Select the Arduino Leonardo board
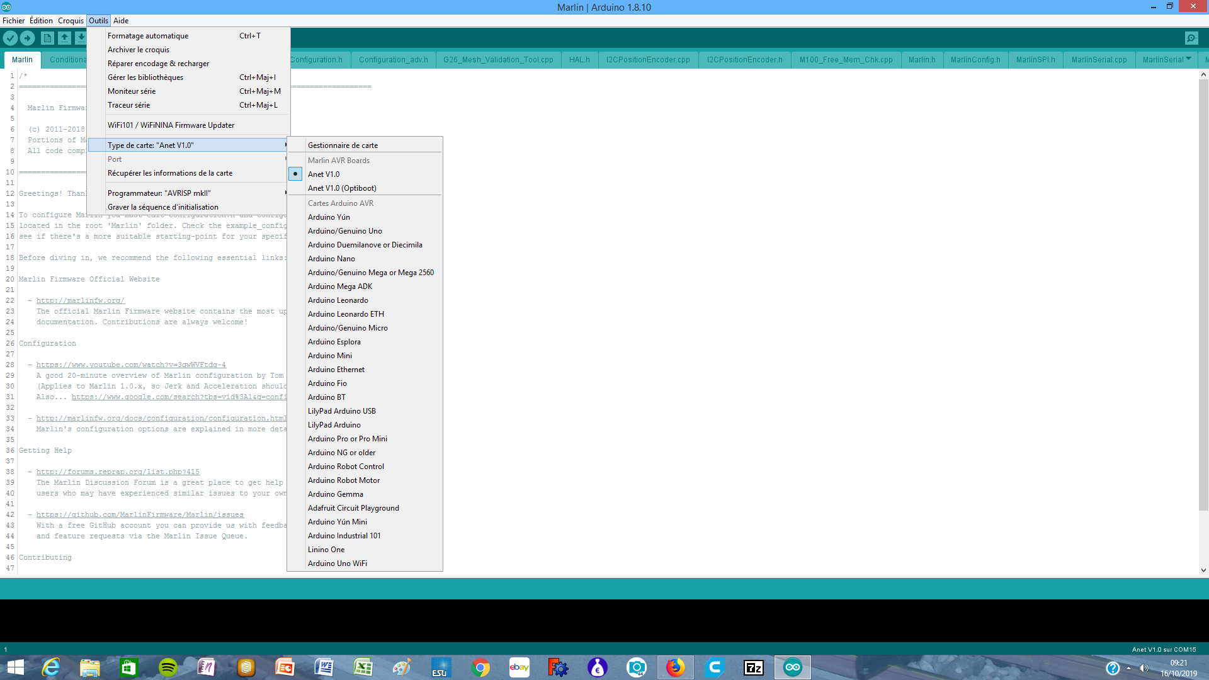The width and height of the screenshot is (1209, 680). [x=365, y=300]
